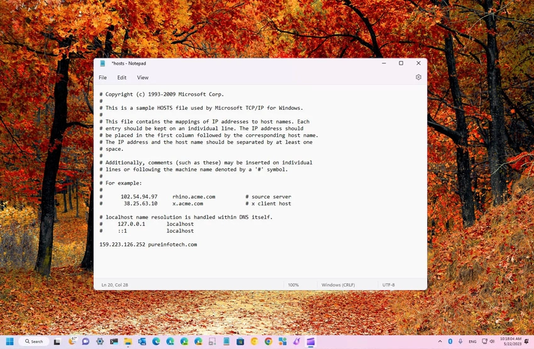
Task: Open the File menu
Action: pyautogui.click(x=103, y=78)
